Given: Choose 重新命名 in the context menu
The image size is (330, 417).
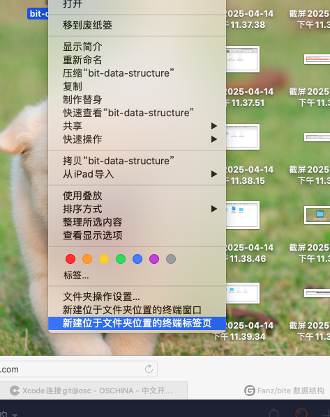Looking at the screenshot, I should [x=137, y=60].
